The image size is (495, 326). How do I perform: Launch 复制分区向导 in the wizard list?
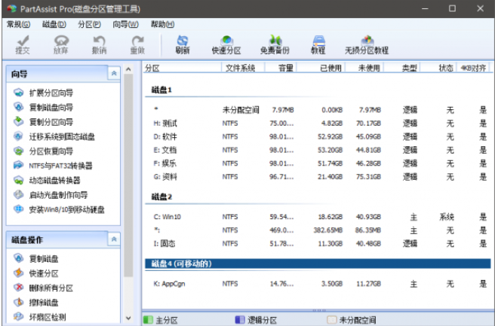43,121
